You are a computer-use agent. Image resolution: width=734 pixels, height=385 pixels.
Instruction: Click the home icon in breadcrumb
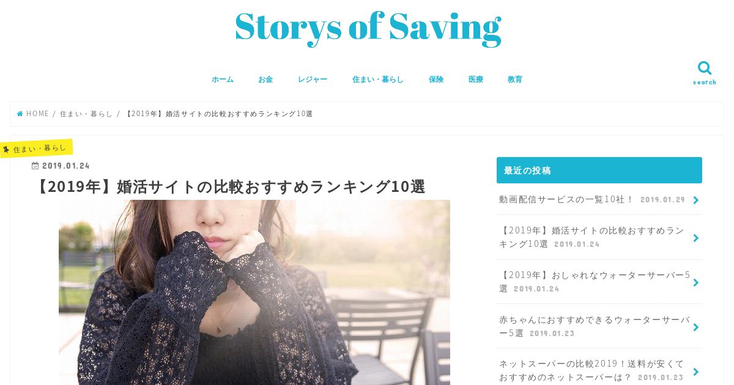(x=20, y=114)
